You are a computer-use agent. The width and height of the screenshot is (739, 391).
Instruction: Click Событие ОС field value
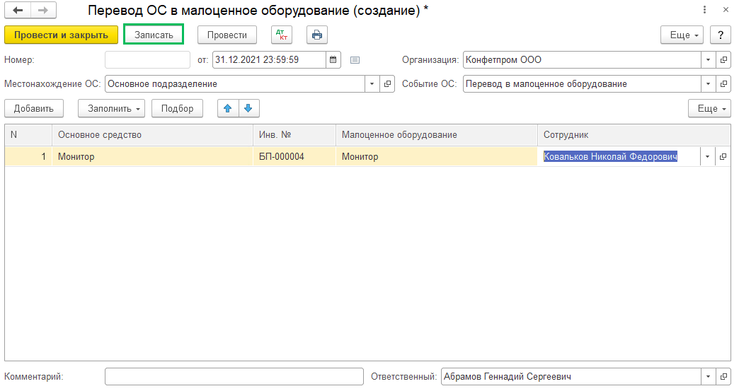(582, 83)
